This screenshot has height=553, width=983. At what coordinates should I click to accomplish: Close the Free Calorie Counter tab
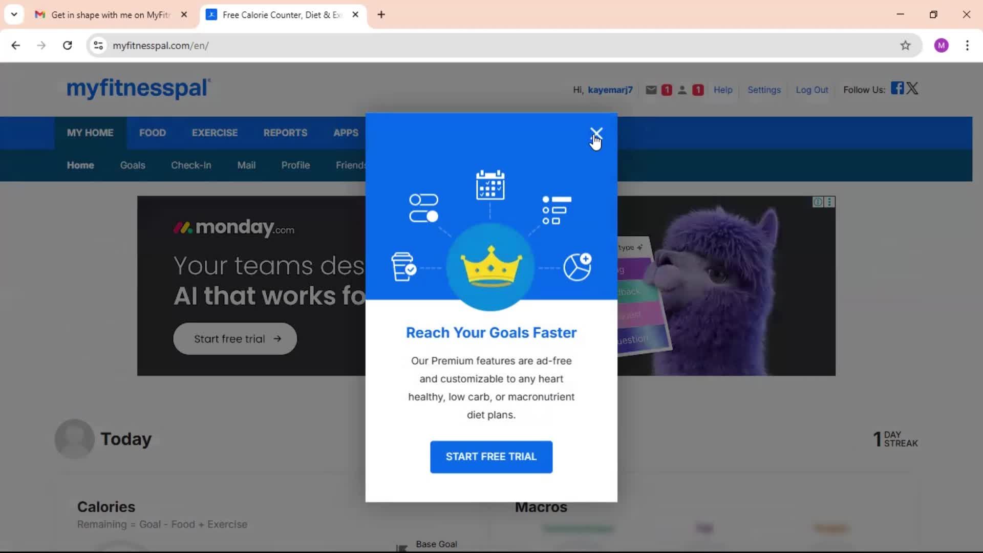coord(355,15)
